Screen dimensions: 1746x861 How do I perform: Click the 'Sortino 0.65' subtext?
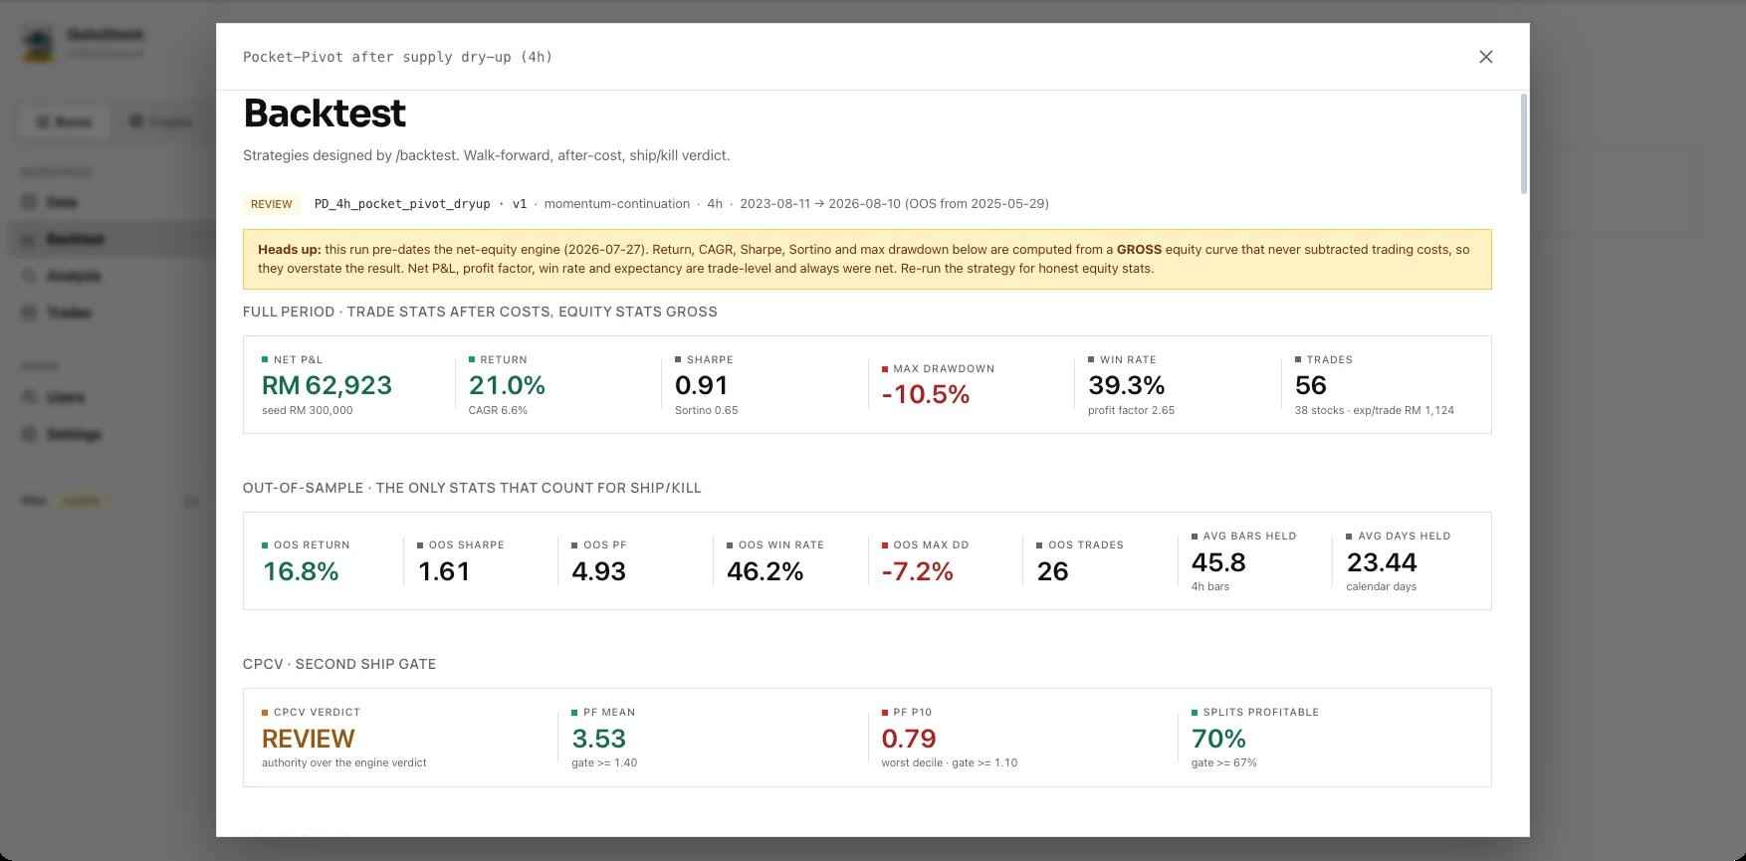point(706,410)
